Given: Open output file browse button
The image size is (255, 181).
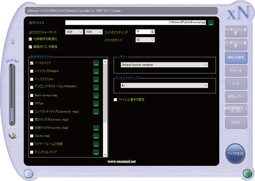Looking at the screenshot, I should click(x=211, y=23).
